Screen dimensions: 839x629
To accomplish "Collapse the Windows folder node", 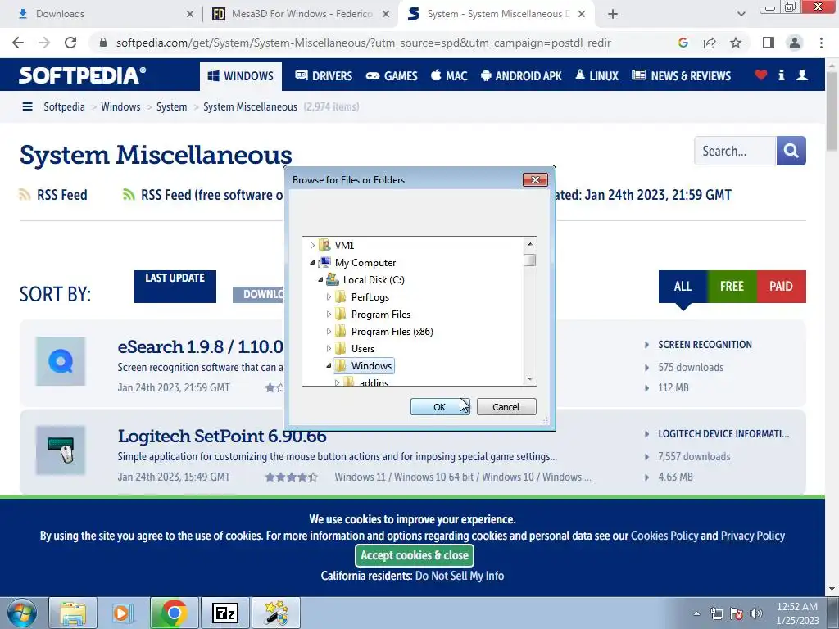I will 329,366.
